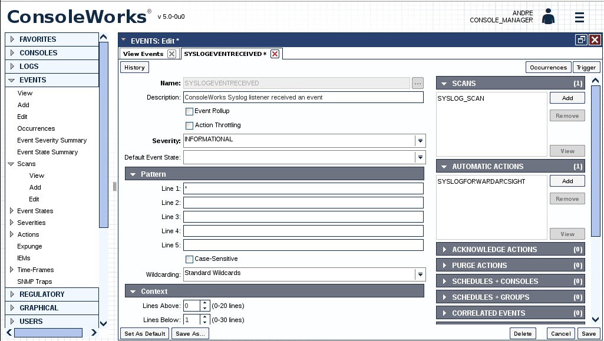The image size is (604, 341).
Task: Collapse the EVENTS Edit panel title arrow
Action: [123, 39]
